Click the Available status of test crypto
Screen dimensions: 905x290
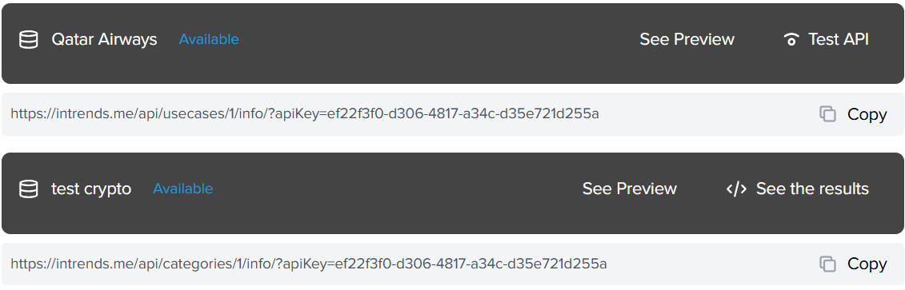(183, 189)
